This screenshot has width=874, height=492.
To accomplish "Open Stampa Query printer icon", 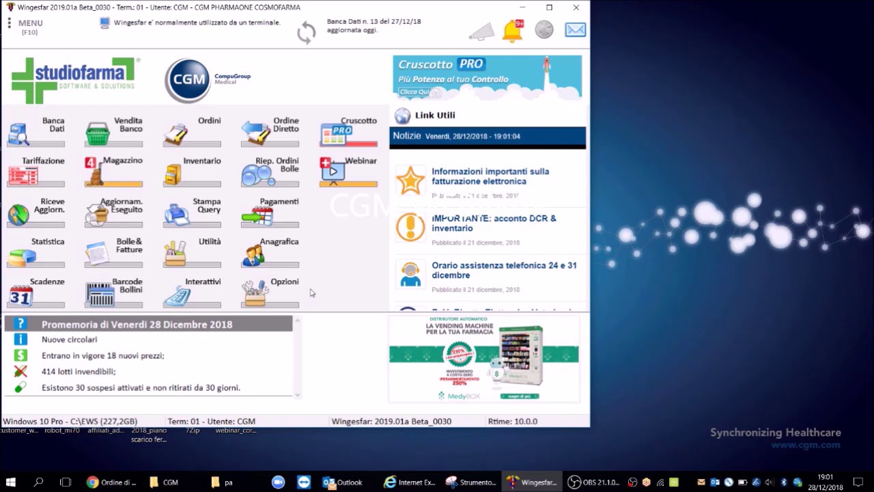I will point(176,215).
